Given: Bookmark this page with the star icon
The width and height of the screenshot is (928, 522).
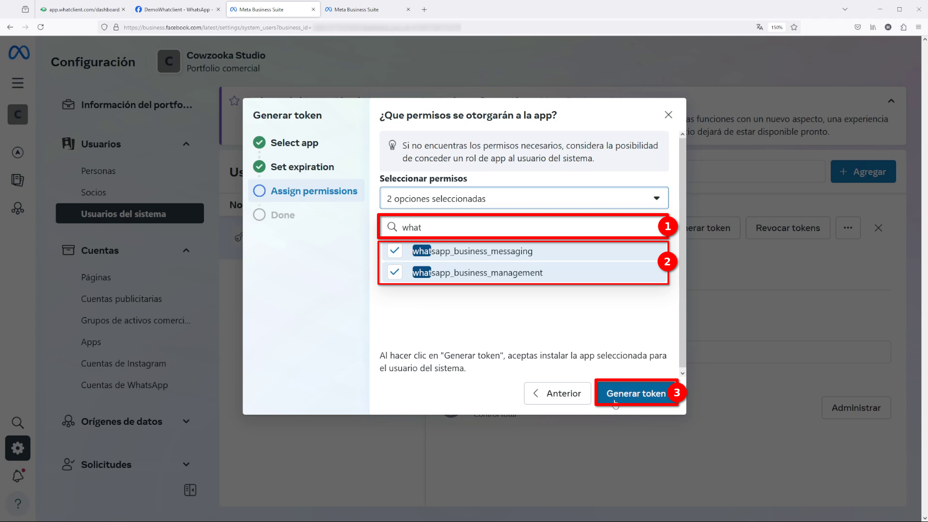Looking at the screenshot, I should click(794, 27).
